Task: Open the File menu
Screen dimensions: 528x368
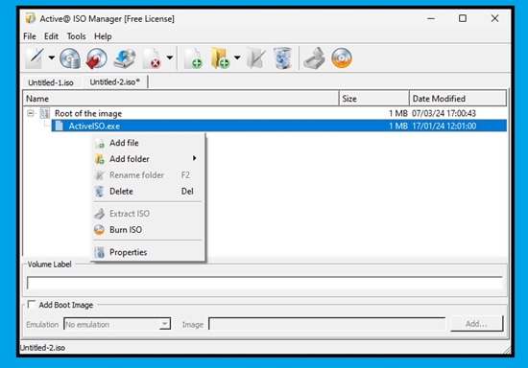Action: [x=30, y=36]
